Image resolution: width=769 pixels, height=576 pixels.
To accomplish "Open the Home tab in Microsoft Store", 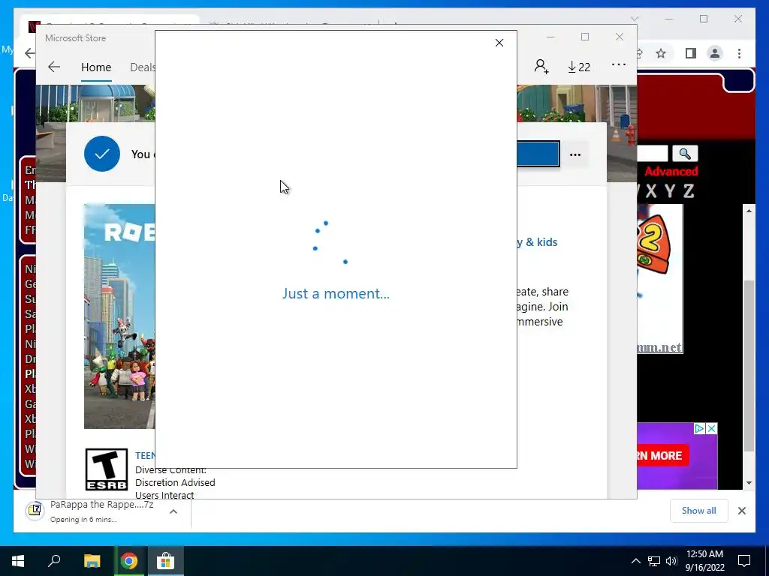I will point(96,67).
